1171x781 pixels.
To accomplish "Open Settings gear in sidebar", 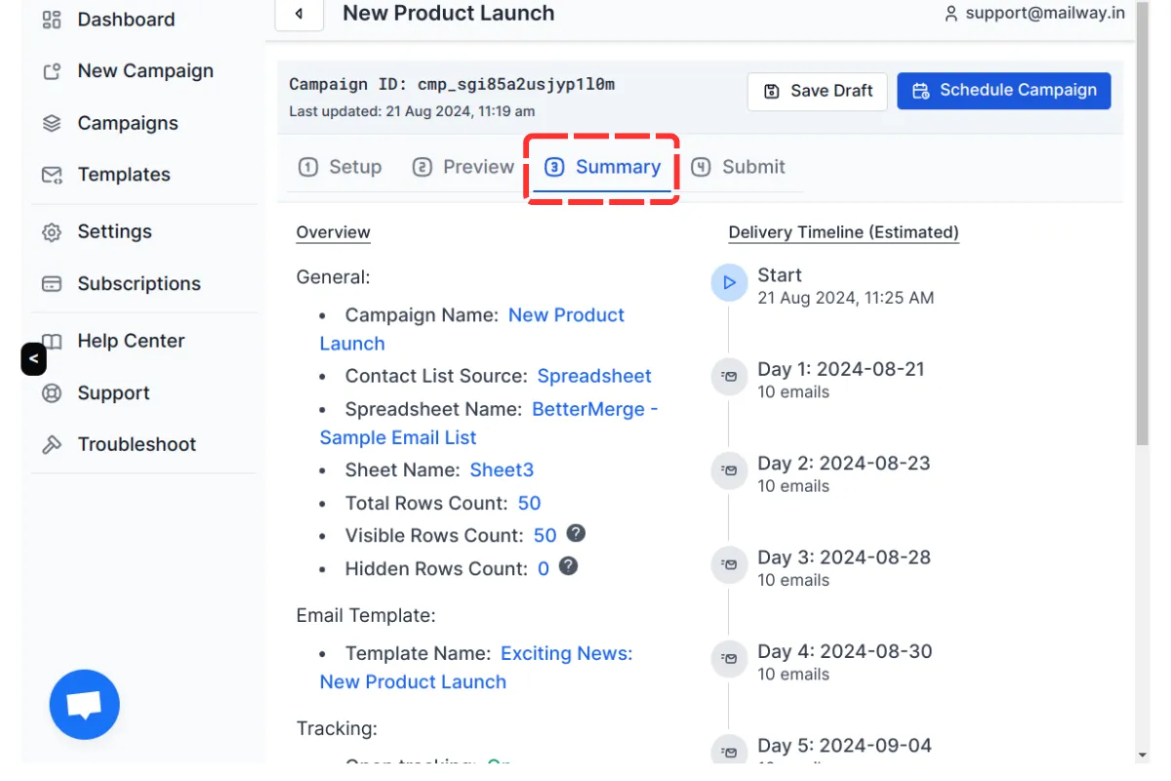I will coord(52,232).
